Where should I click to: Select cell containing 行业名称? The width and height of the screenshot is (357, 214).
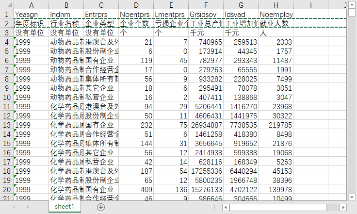[x=66, y=23]
